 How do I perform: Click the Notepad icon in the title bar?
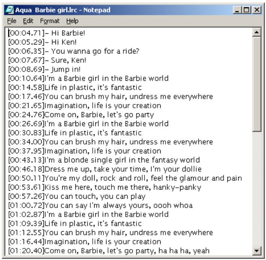click(x=9, y=10)
